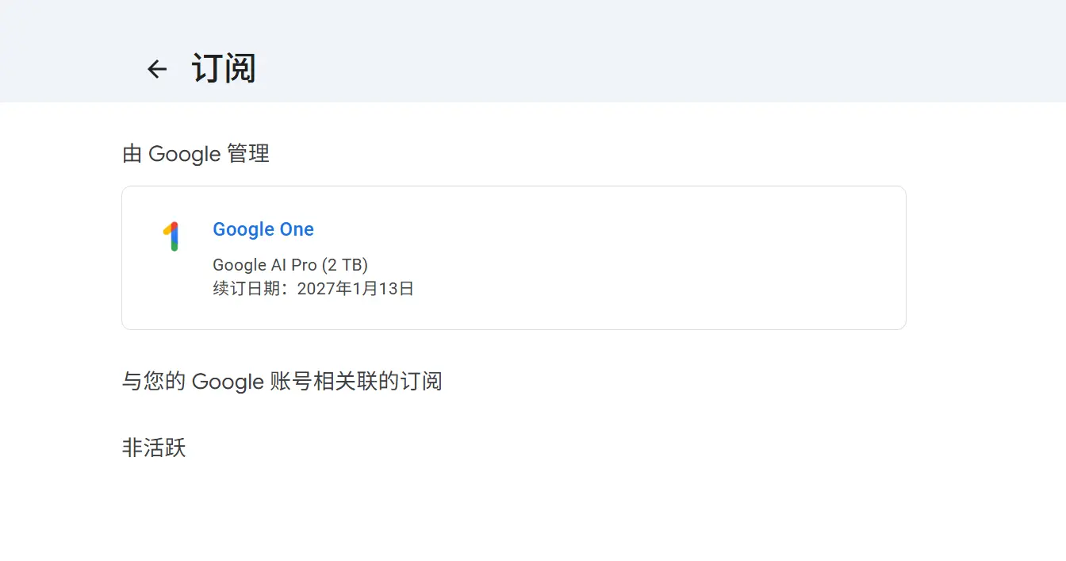Screen dimensions: 1066x561
Task: Click the back arrow next to 订阅
Action: pos(157,69)
